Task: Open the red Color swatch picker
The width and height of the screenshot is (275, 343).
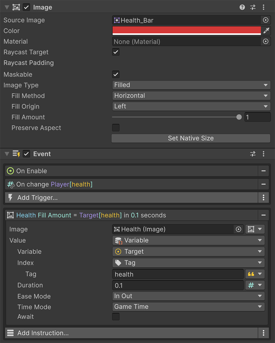Action: coord(187,31)
